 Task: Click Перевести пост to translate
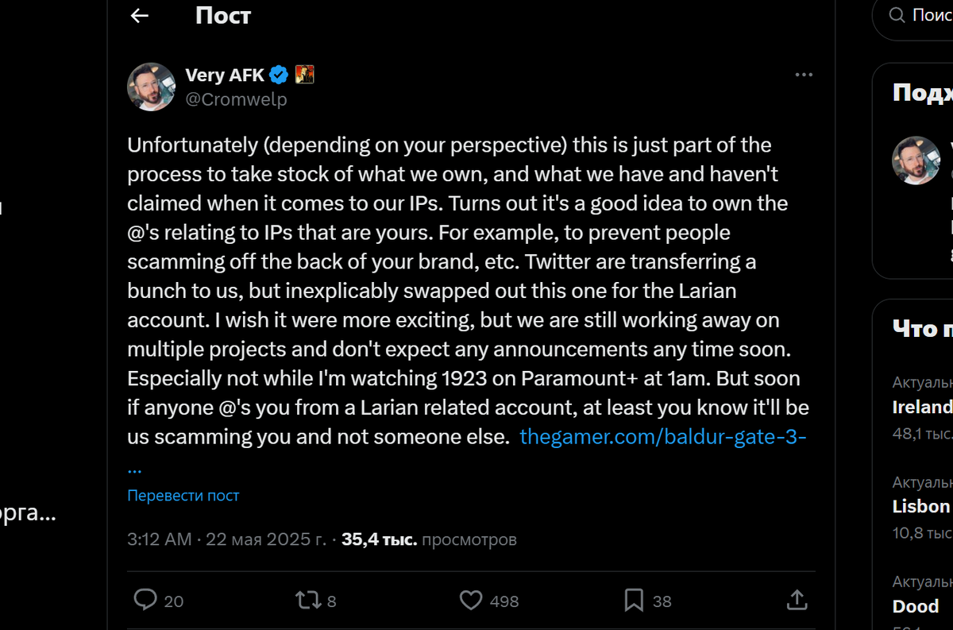pos(183,496)
